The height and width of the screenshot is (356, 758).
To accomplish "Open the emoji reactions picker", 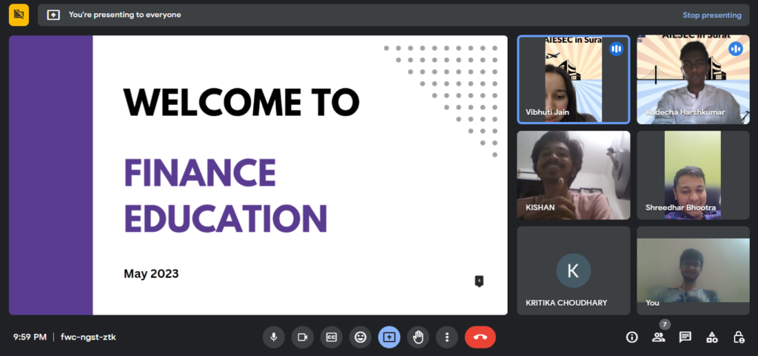I will point(360,337).
